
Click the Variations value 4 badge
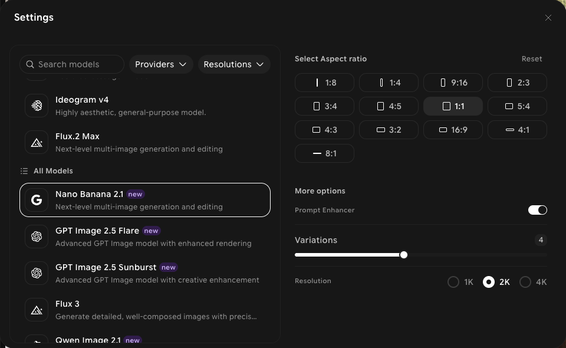tap(541, 240)
